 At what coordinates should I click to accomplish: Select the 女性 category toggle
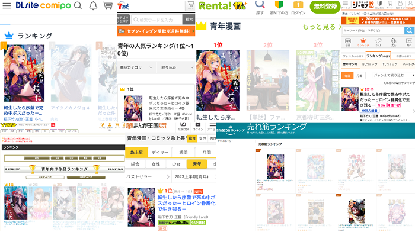coord(155,164)
